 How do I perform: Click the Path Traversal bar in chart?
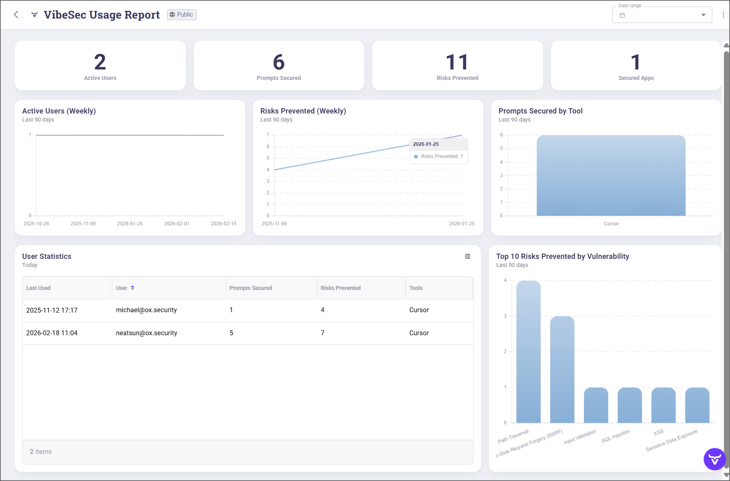[528, 351]
